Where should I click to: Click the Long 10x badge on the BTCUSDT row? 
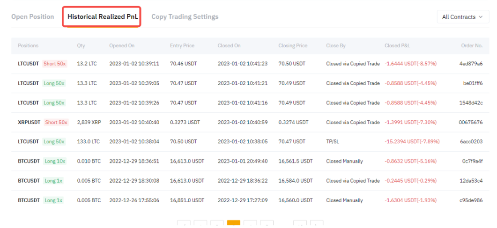coord(55,161)
